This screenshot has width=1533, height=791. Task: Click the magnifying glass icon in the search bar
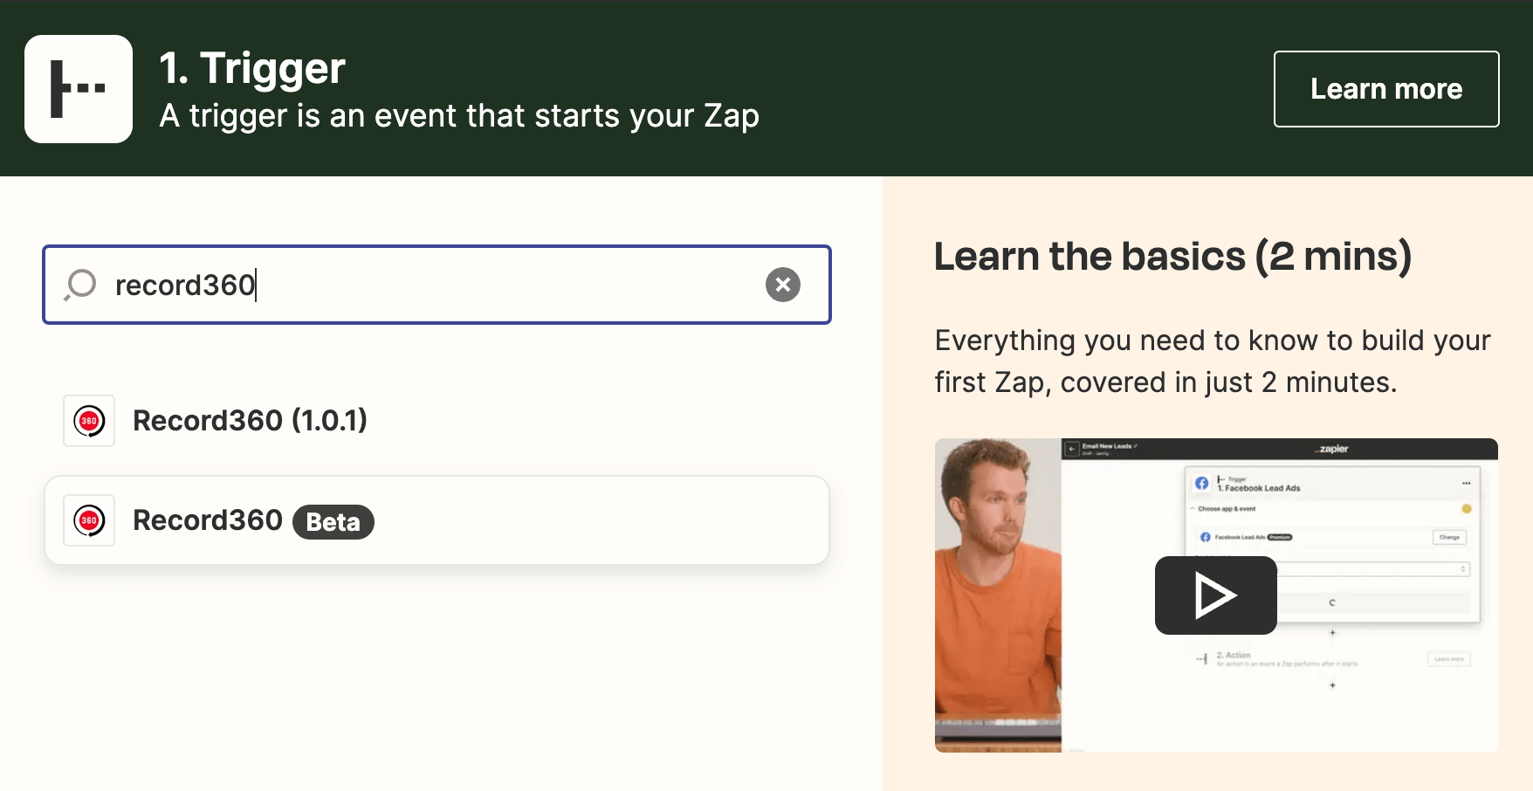pos(79,285)
